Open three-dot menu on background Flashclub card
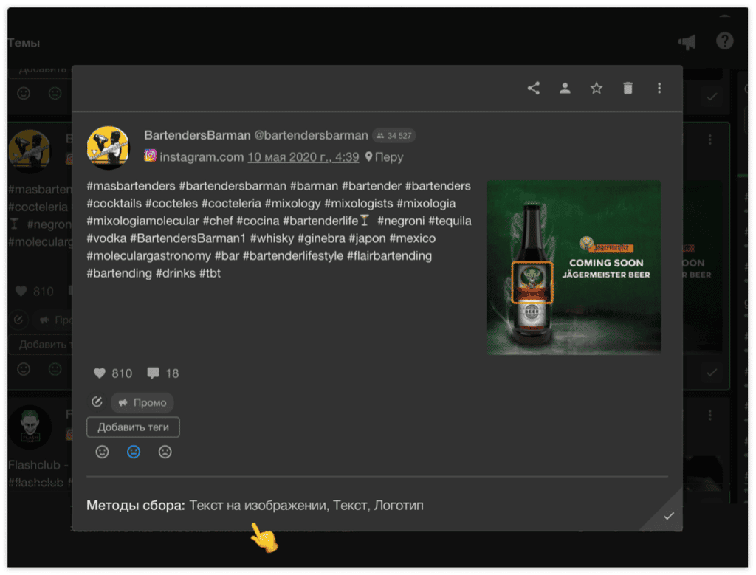This screenshot has width=756, height=575. tap(709, 415)
